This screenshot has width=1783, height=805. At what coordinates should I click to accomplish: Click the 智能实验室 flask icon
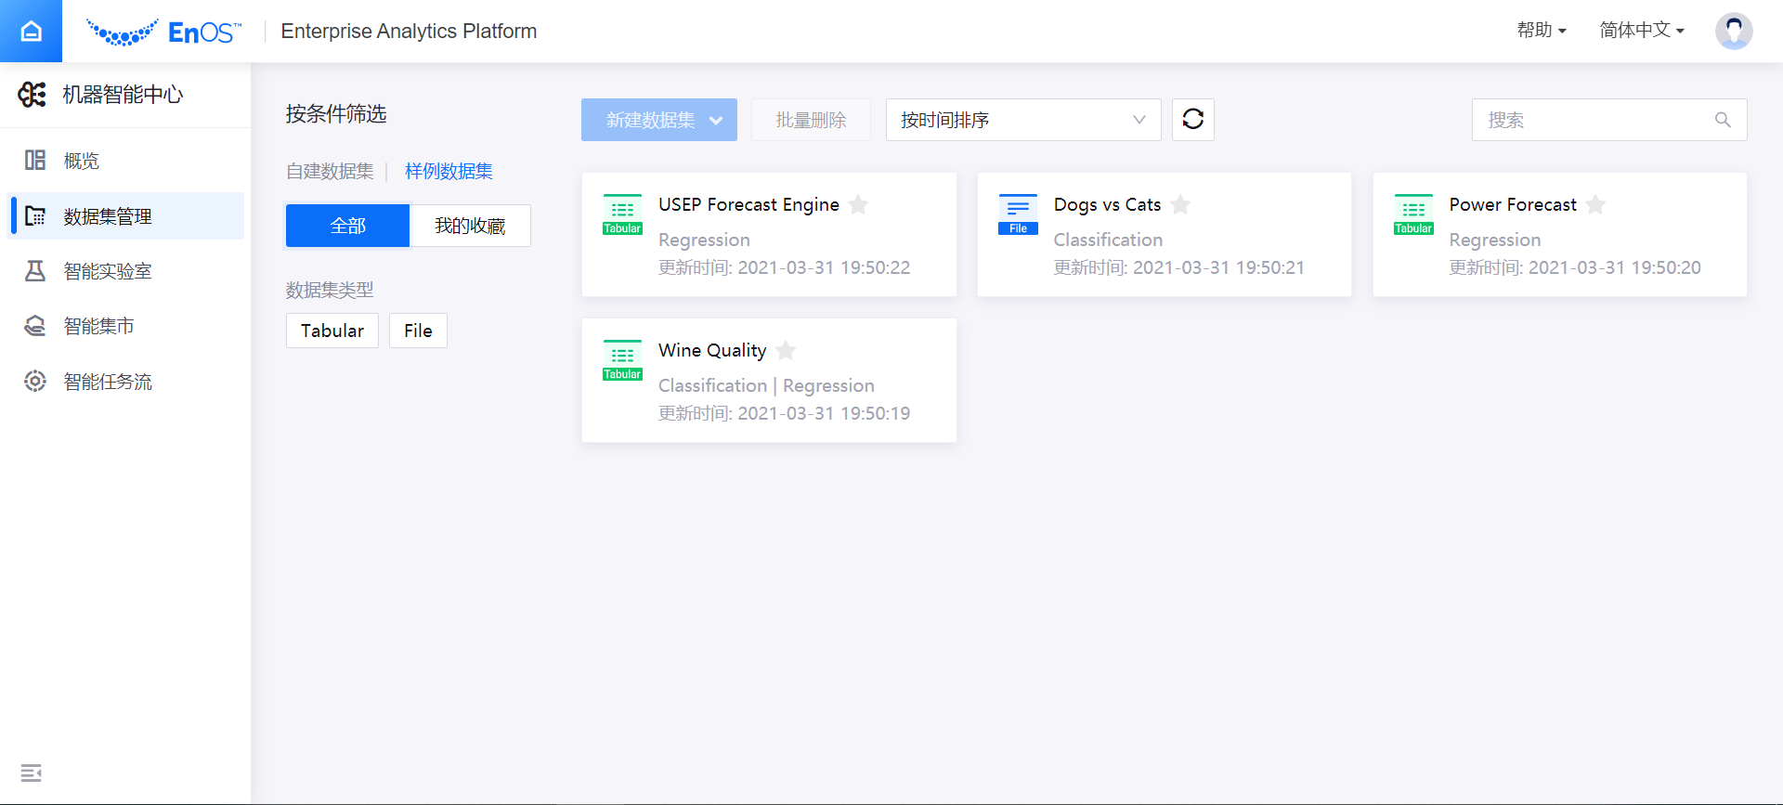tap(35, 271)
